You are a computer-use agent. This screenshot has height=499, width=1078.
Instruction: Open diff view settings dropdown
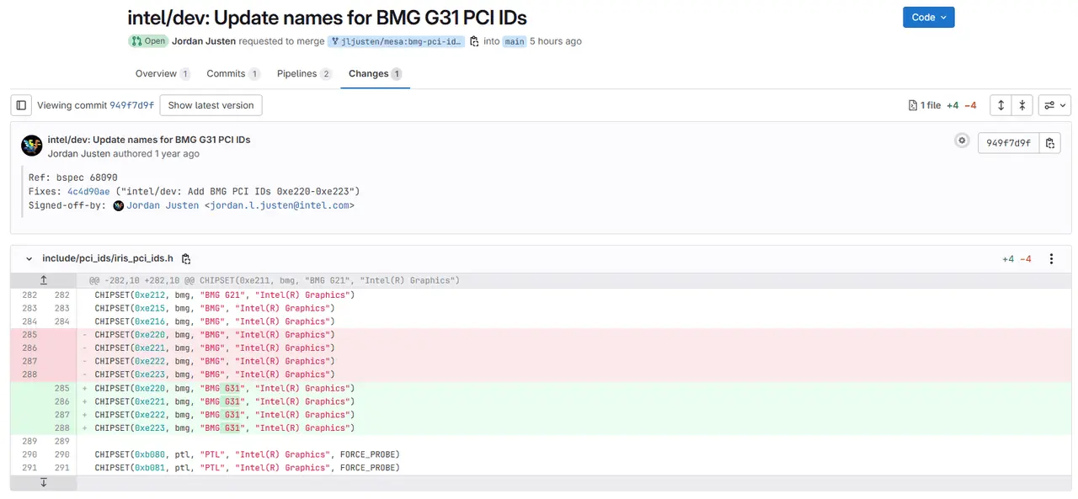coord(1054,105)
